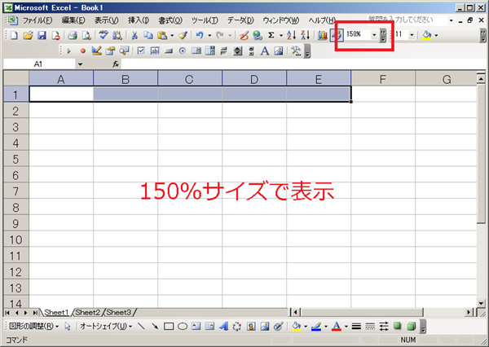Select the Label control with the letter A
This screenshot has width=489, height=347.
point(265,51)
